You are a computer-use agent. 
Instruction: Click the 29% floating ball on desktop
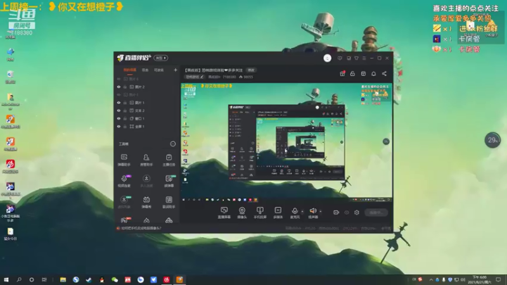(492, 140)
